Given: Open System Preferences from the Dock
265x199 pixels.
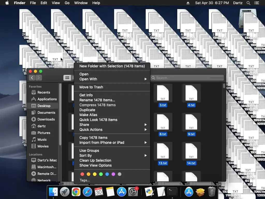Looking at the screenshot, I should [x=133, y=192].
